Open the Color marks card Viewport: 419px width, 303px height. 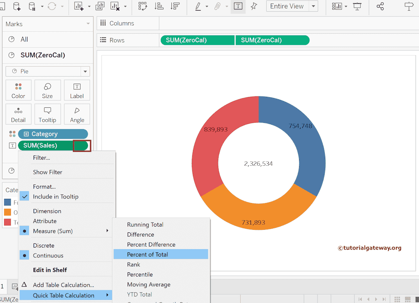(x=18, y=90)
